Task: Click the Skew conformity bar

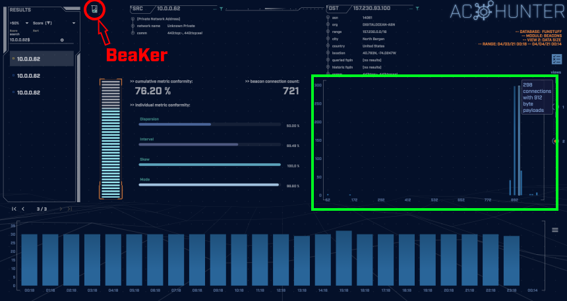Action: pyautogui.click(x=210, y=165)
